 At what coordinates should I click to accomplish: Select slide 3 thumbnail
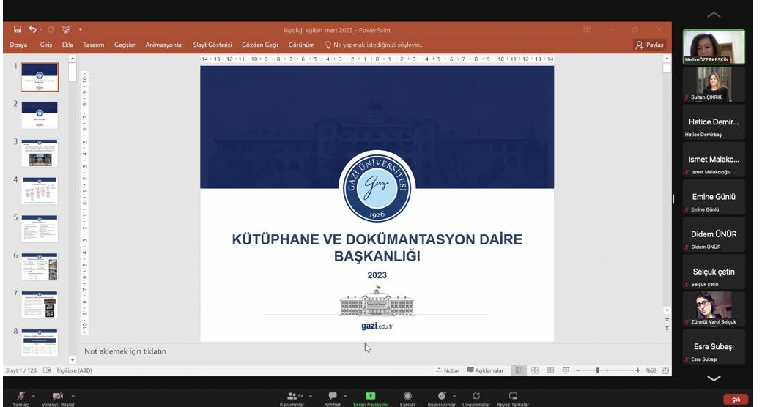[40, 153]
